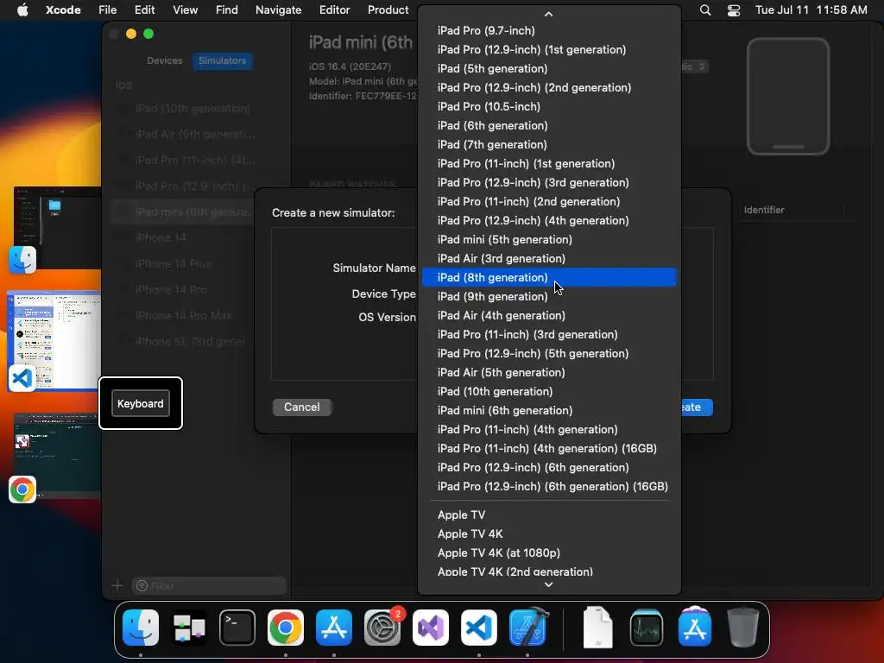Open the App Store icon next to Trash

click(695, 628)
